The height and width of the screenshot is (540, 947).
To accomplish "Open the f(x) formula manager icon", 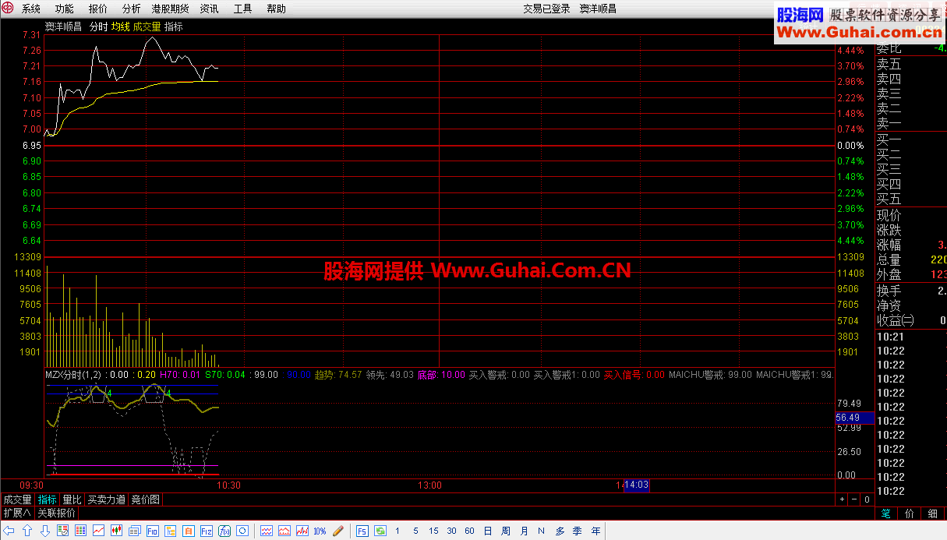I will (x=224, y=531).
